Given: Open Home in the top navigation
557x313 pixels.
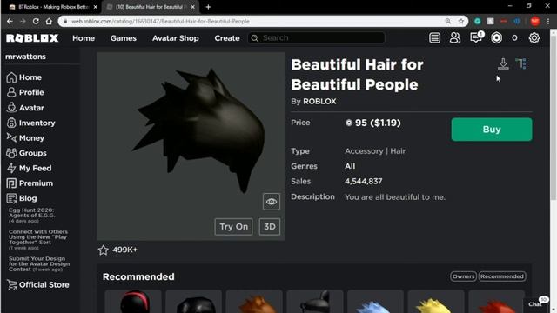Looking at the screenshot, I should 84,38.
